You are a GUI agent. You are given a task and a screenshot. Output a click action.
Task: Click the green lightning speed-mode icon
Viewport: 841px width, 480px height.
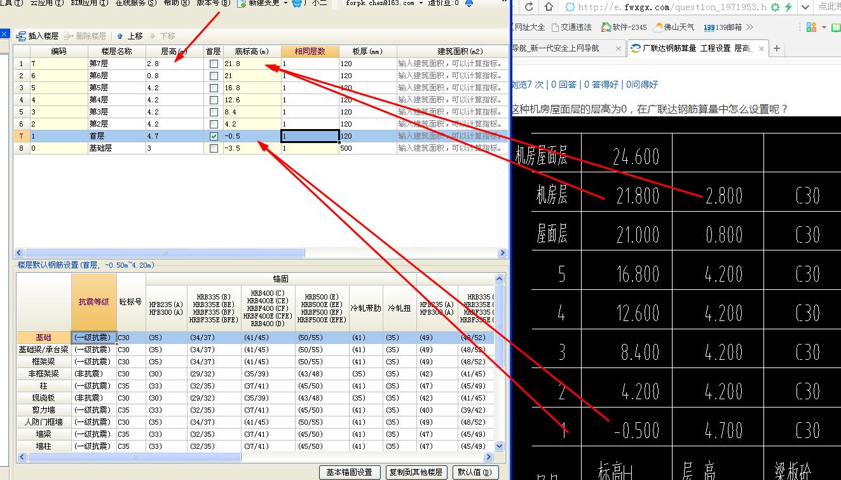[788, 8]
